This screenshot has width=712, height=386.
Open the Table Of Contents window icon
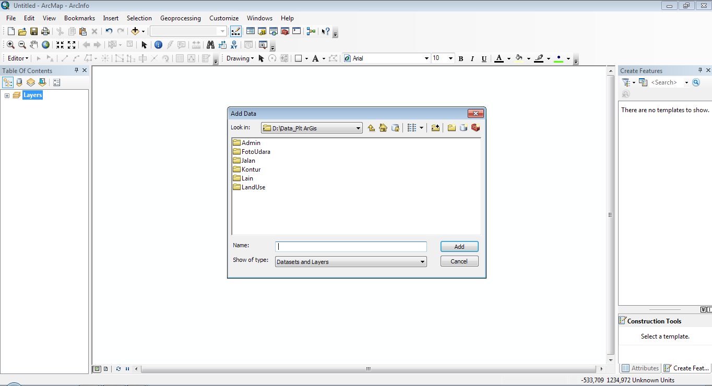[250, 31]
